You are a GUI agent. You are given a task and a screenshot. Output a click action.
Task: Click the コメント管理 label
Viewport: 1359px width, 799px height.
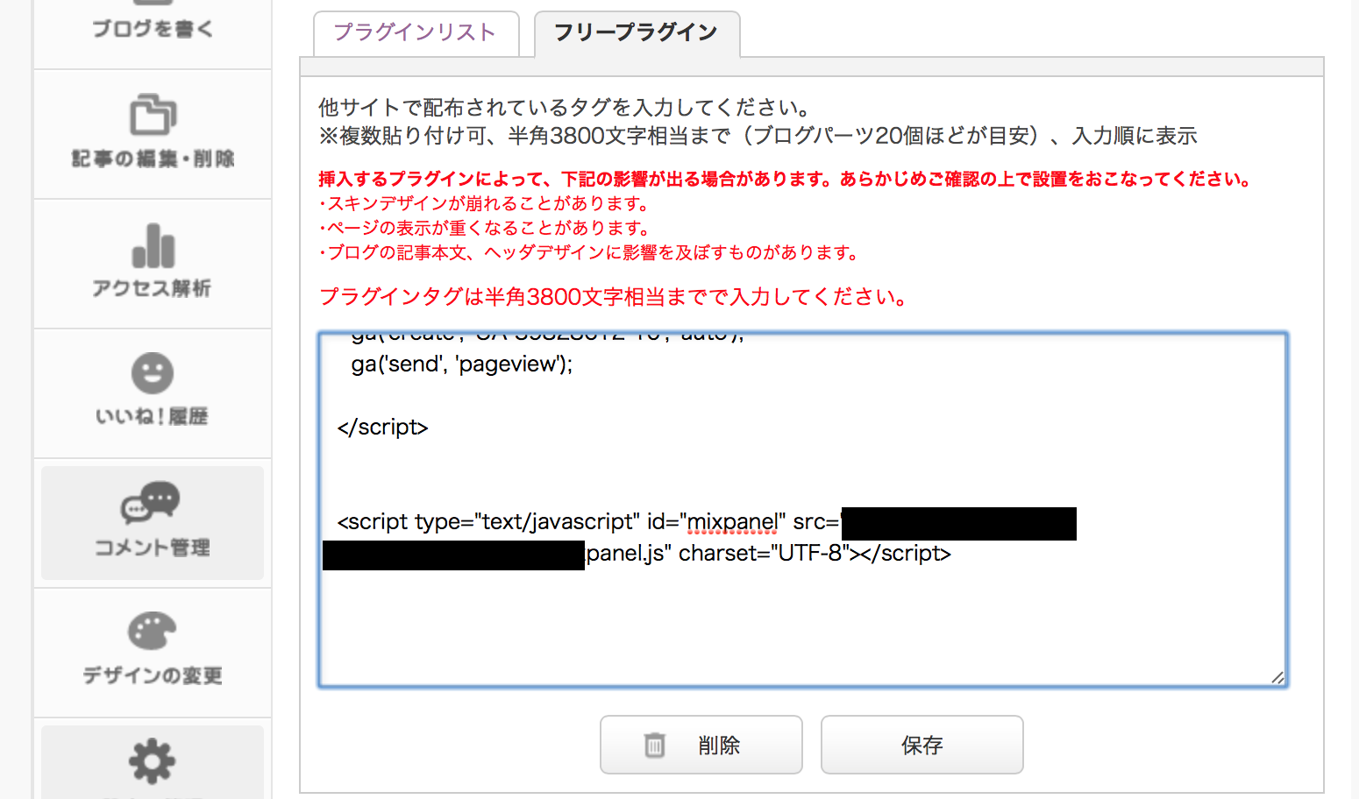point(152,548)
